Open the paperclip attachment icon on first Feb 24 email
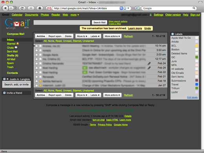Viewport: 204px width, 153px height. pyautogui.click(x=149, y=64)
